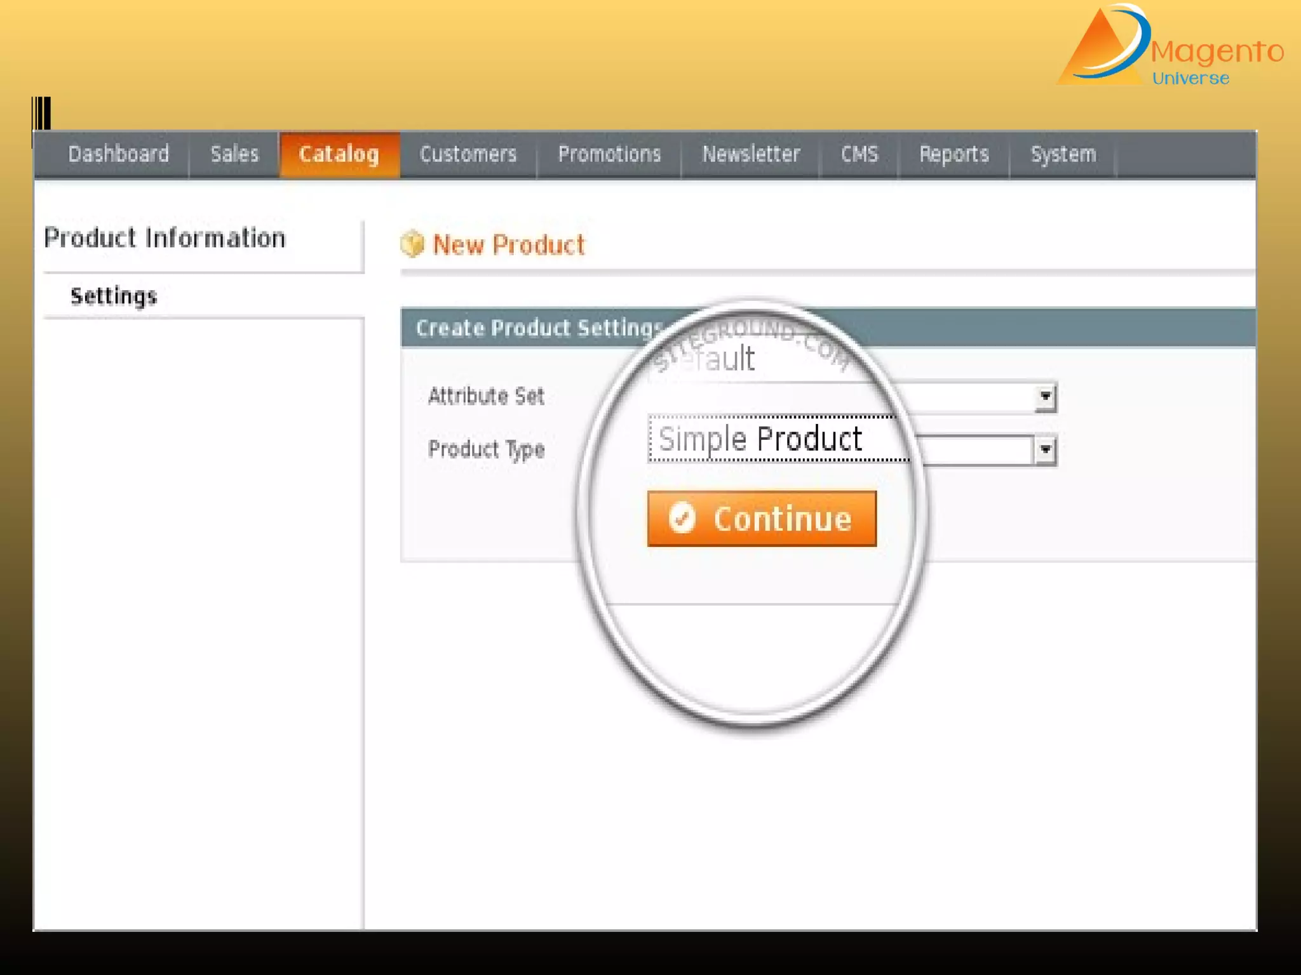Click the Product Information sidebar heading
This screenshot has width=1301, height=975.
click(x=165, y=239)
